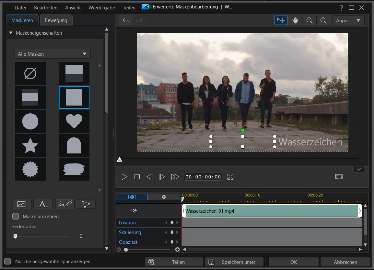The width and height of the screenshot is (374, 270).
Task: Select the heart-shaped mask
Action: pos(74,121)
